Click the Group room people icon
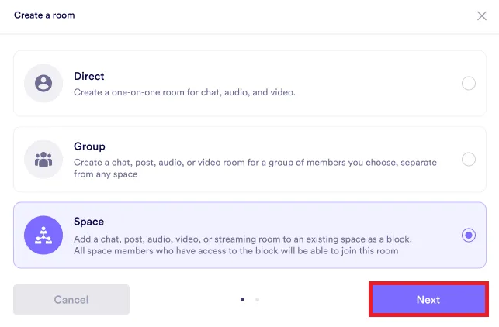This screenshot has height=327, width=499. tap(43, 160)
